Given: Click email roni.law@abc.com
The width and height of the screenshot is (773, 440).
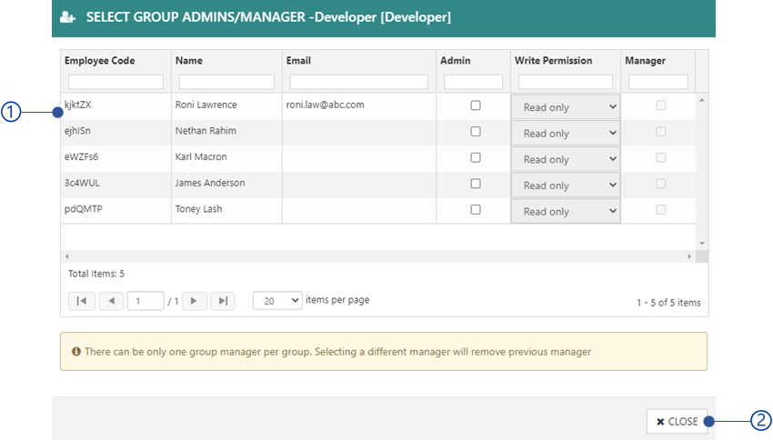Looking at the screenshot, I should pos(326,105).
